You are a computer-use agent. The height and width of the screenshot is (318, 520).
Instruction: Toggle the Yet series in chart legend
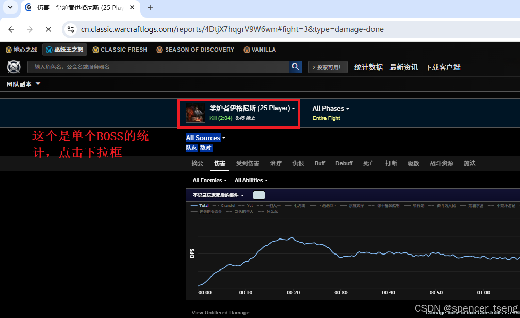[246, 206]
